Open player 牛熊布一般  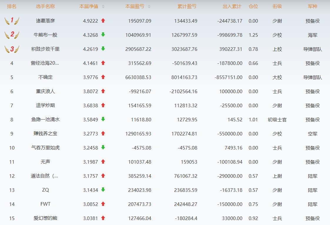tap(45, 35)
